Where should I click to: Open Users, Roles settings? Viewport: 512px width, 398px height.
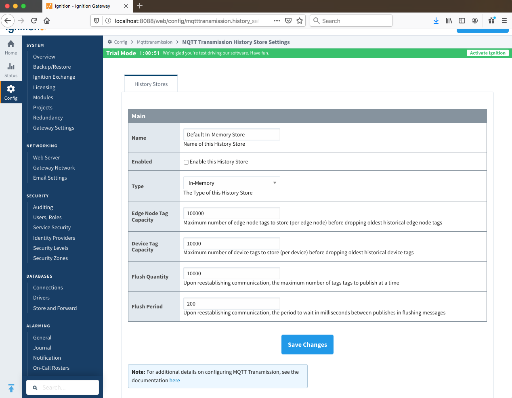pos(47,217)
